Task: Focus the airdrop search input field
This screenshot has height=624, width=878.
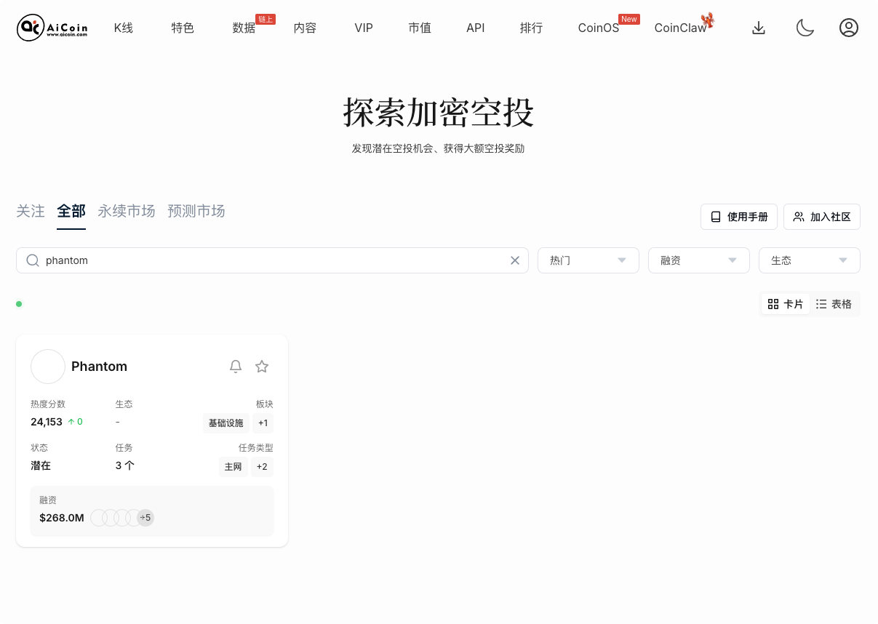Action: [x=272, y=260]
